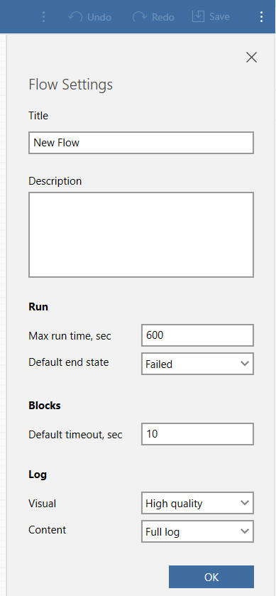Click the Undo arrow icon
The width and height of the screenshot is (276, 596).
75,17
